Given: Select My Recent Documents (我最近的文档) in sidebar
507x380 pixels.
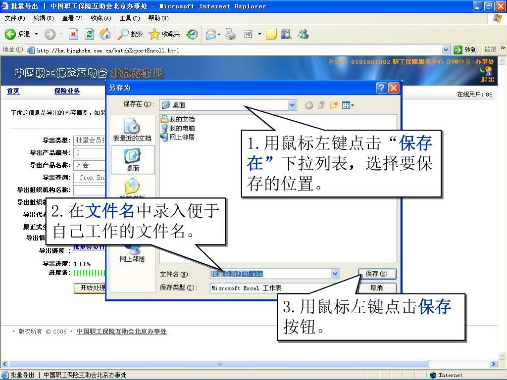Looking at the screenshot, I should tap(132, 130).
